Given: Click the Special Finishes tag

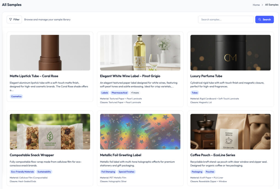Looking at the screenshot, I should [127, 172].
